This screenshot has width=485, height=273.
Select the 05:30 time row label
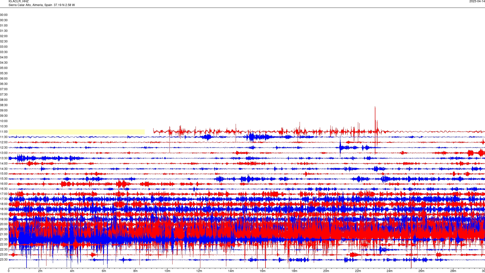click(x=4, y=73)
